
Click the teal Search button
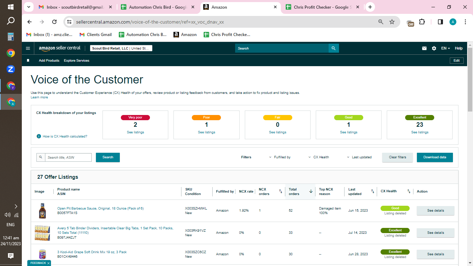click(108, 157)
